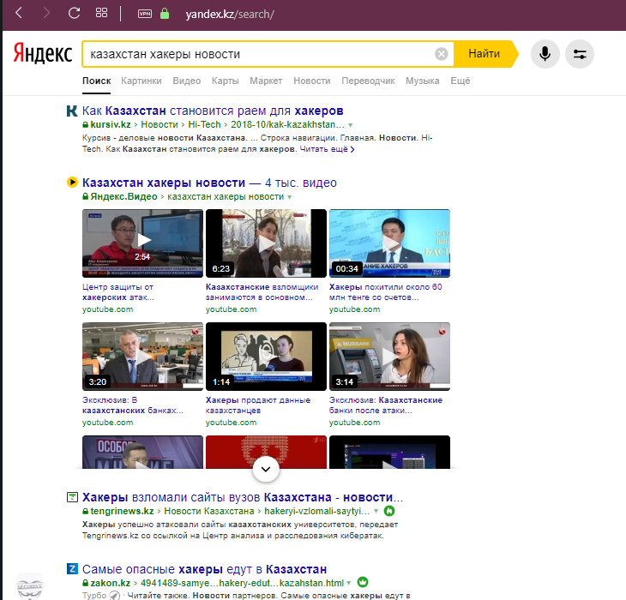Screen dimensions: 626x600
Task: Clear the search query with X icon
Action: click(x=441, y=54)
